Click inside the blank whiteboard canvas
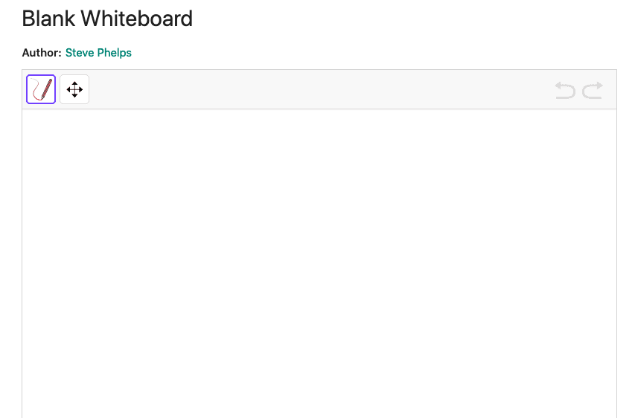The image size is (635, 418). tap(319, 263)
